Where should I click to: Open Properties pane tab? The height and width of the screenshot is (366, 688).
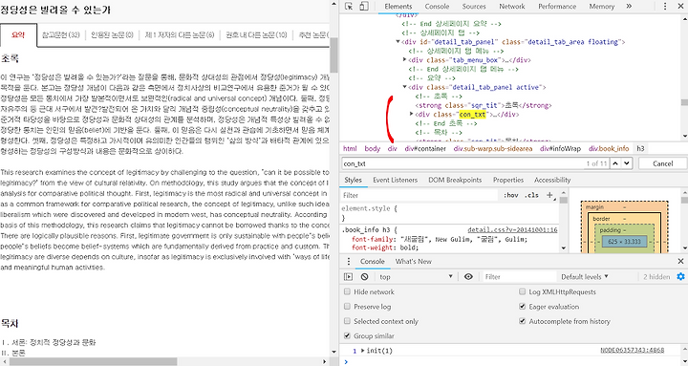(508, 180)
